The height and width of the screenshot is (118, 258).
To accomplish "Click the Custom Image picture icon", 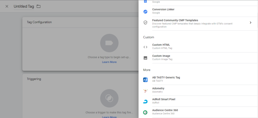I will pyautogui.click(x=145, y=58).
